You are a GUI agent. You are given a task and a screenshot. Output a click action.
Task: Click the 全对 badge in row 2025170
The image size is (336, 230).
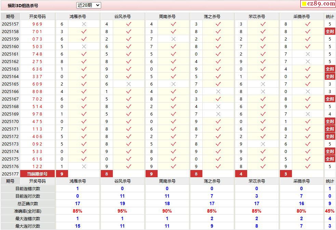[x=330, y=122]
